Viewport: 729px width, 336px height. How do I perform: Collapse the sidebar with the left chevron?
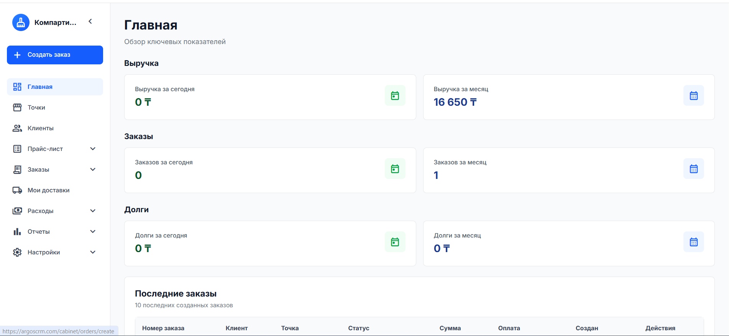(x=90, y=21)
